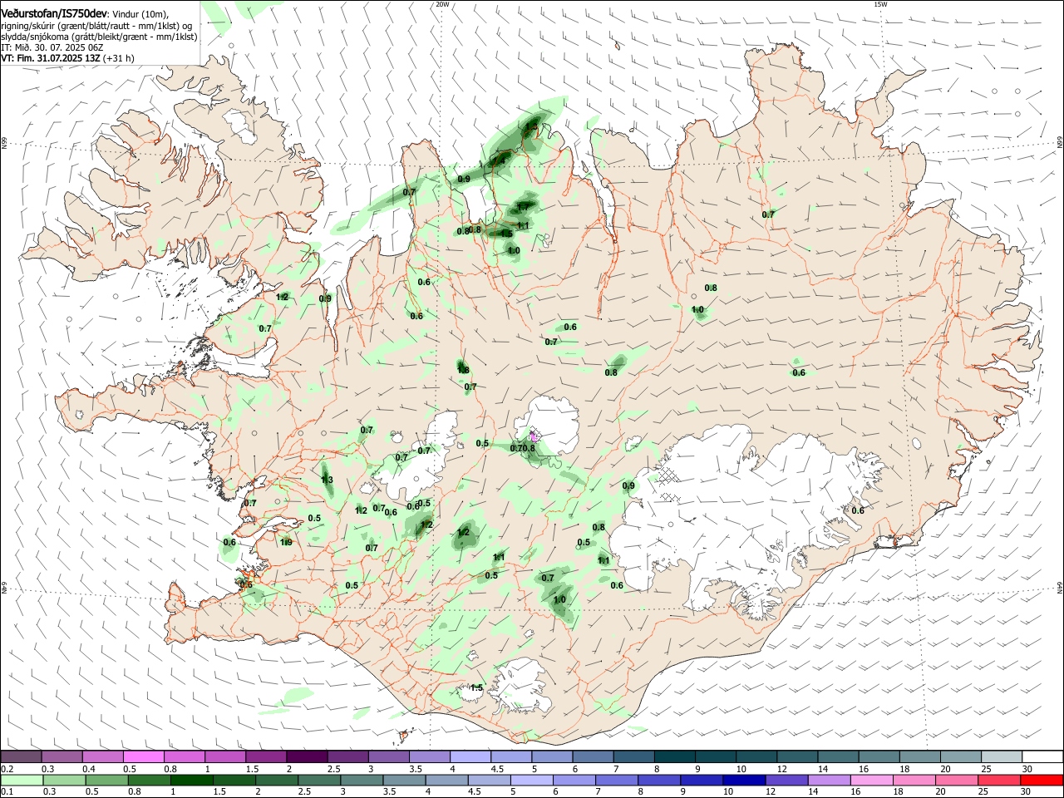Click the white snow swatch labeled 30
This screenshot has width=1064, height=798.
1042,757
